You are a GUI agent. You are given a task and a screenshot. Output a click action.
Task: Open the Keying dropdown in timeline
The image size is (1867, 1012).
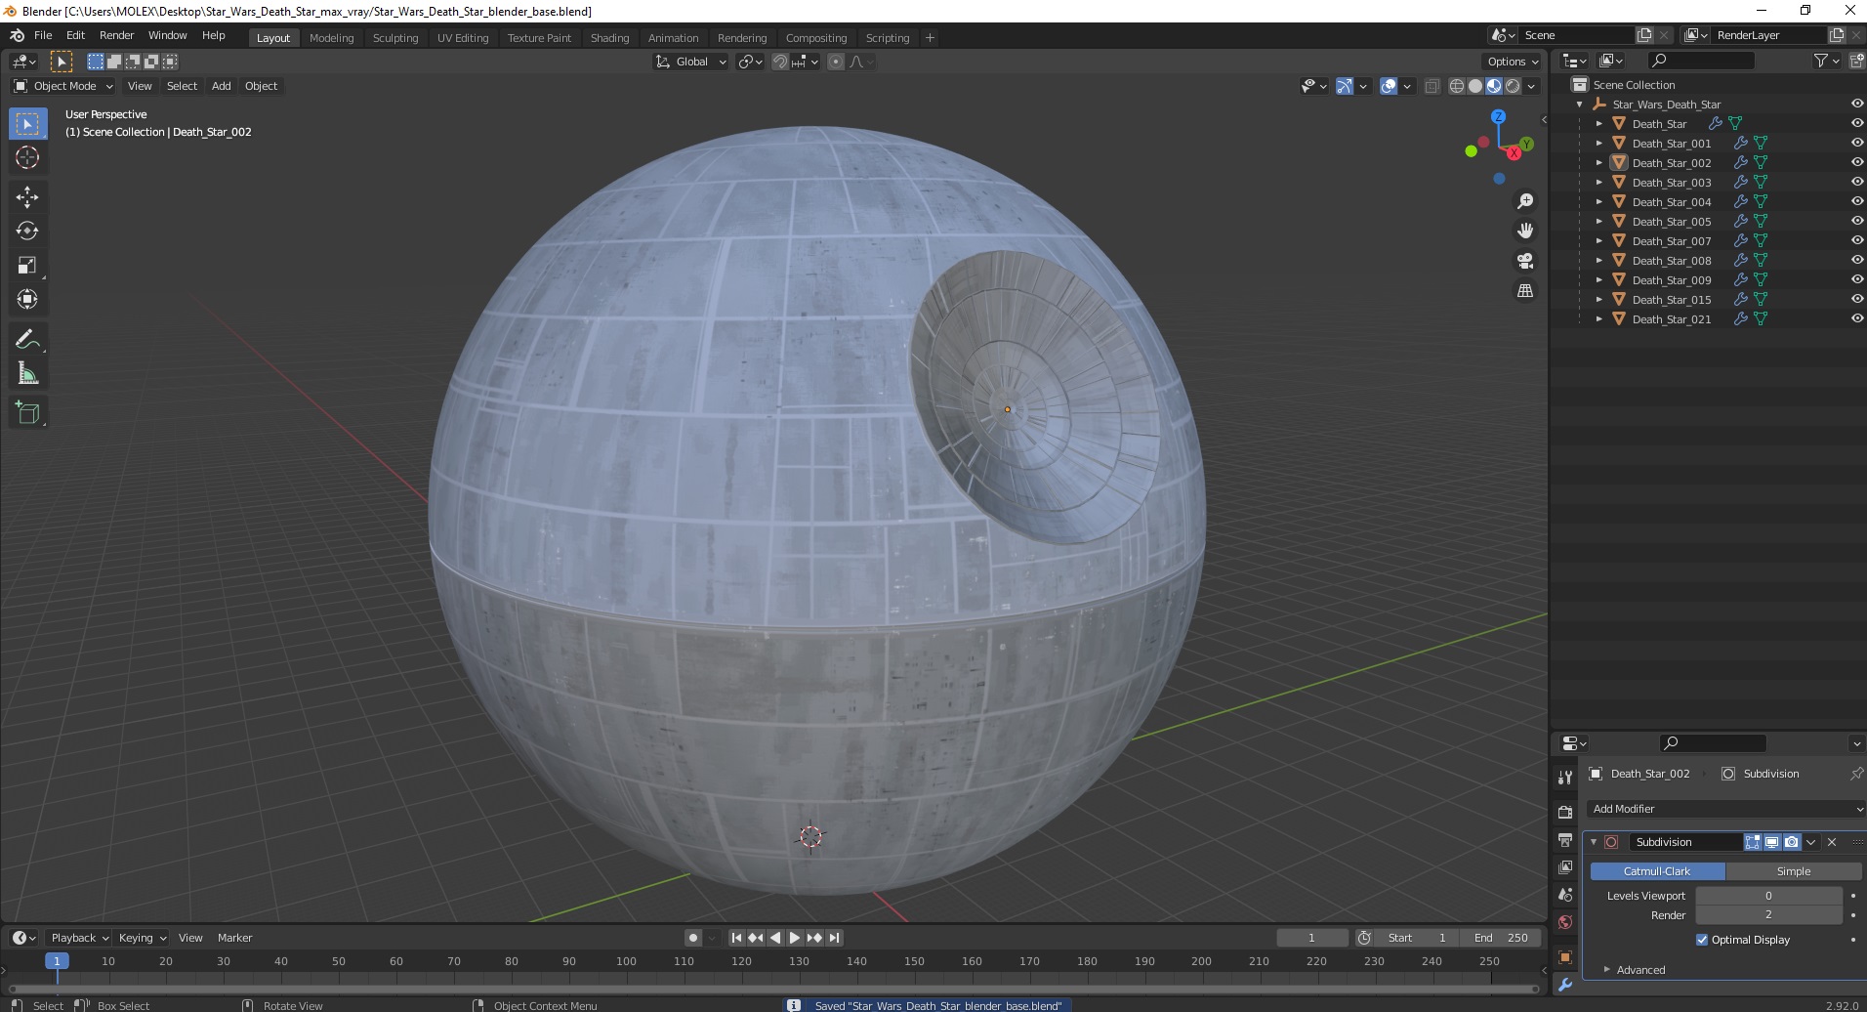[142, 938]
